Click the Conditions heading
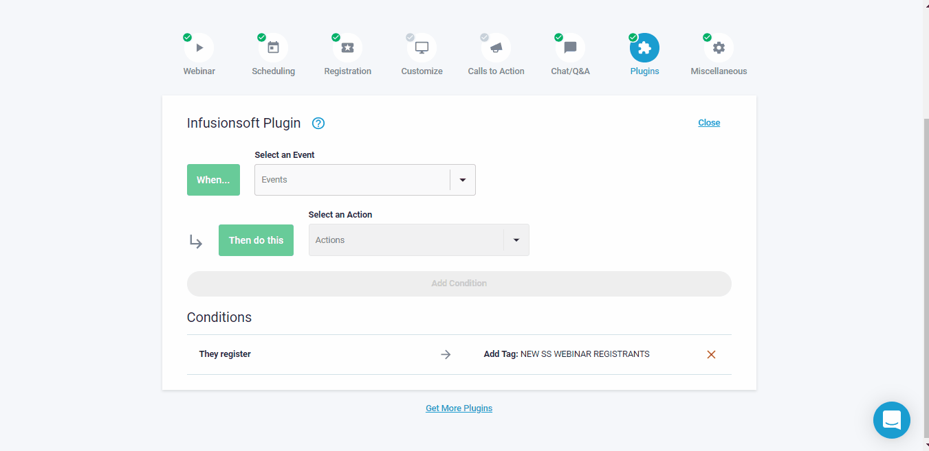This screenshot has width=929, height=451. click(219, 317)
